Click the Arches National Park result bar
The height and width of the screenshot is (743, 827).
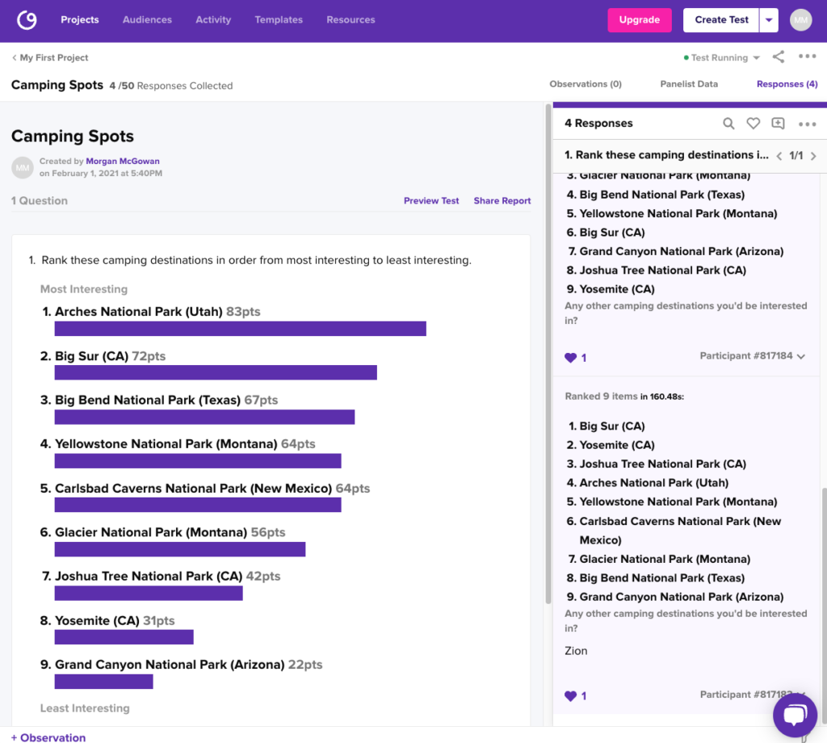click(240, 329)
